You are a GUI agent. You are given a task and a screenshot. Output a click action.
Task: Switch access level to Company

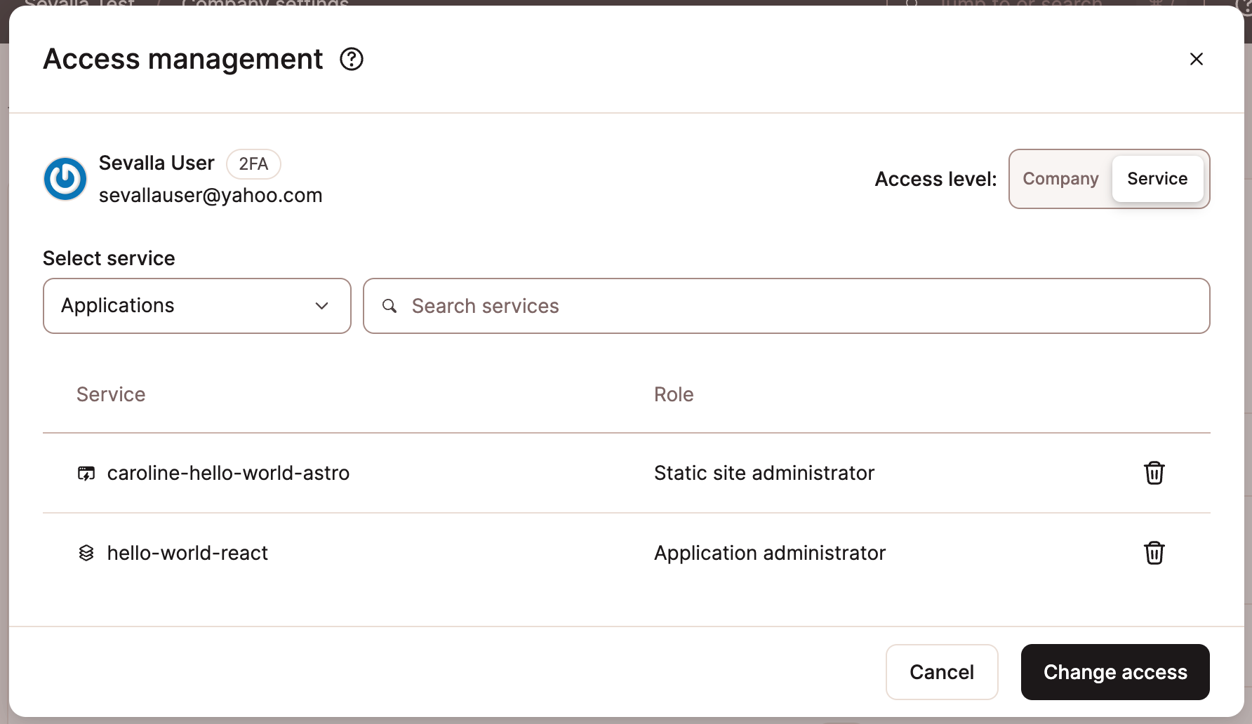[x=1060, y=179]
